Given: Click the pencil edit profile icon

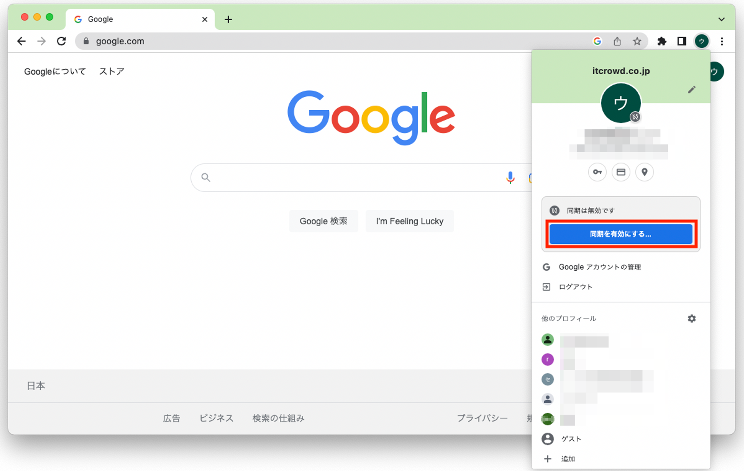Looking at the screenshot, I should (x=691, y=90).
